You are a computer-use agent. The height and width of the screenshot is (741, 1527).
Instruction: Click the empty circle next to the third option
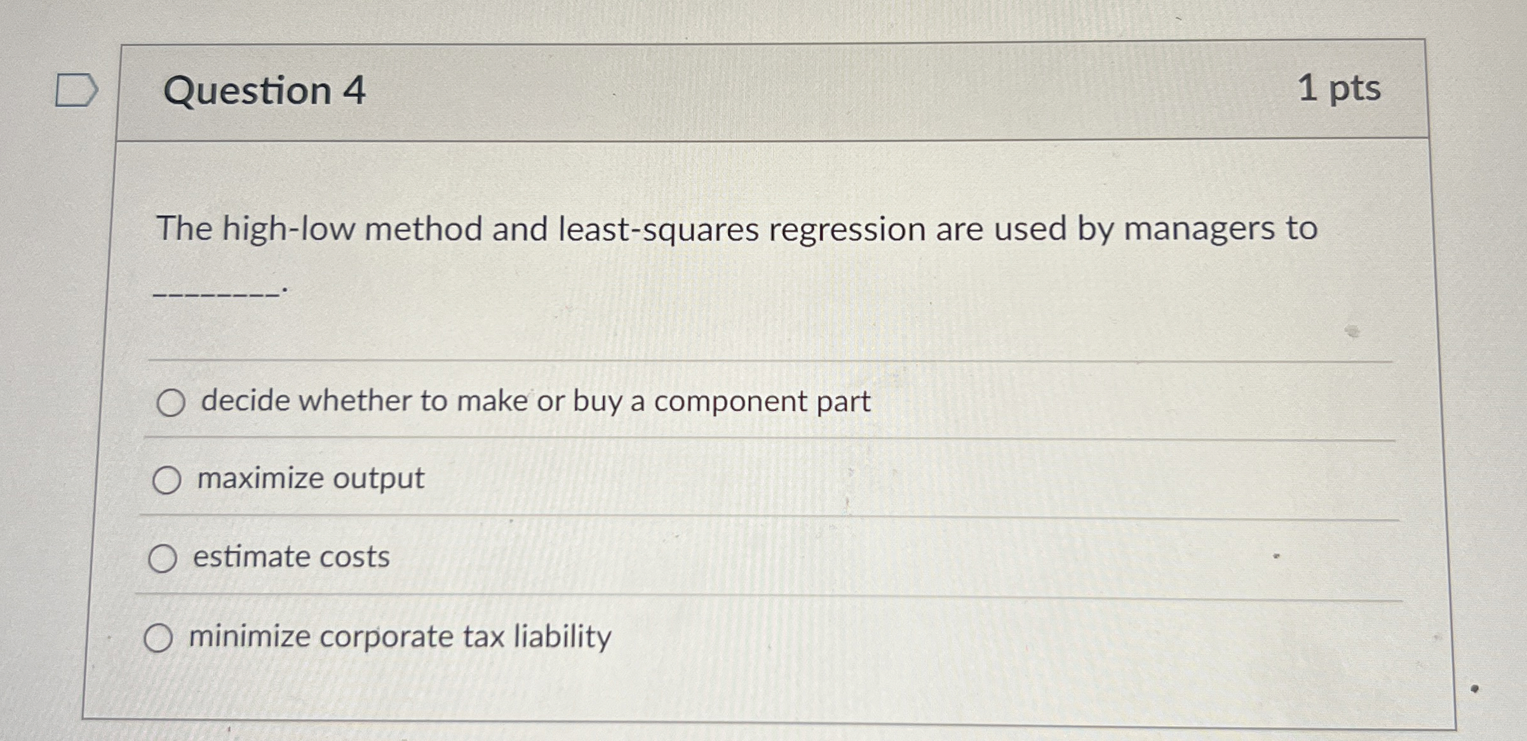(x=164, y=558)
